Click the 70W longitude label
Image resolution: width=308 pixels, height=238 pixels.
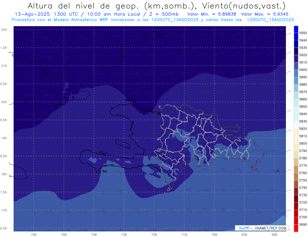point(214,234)
